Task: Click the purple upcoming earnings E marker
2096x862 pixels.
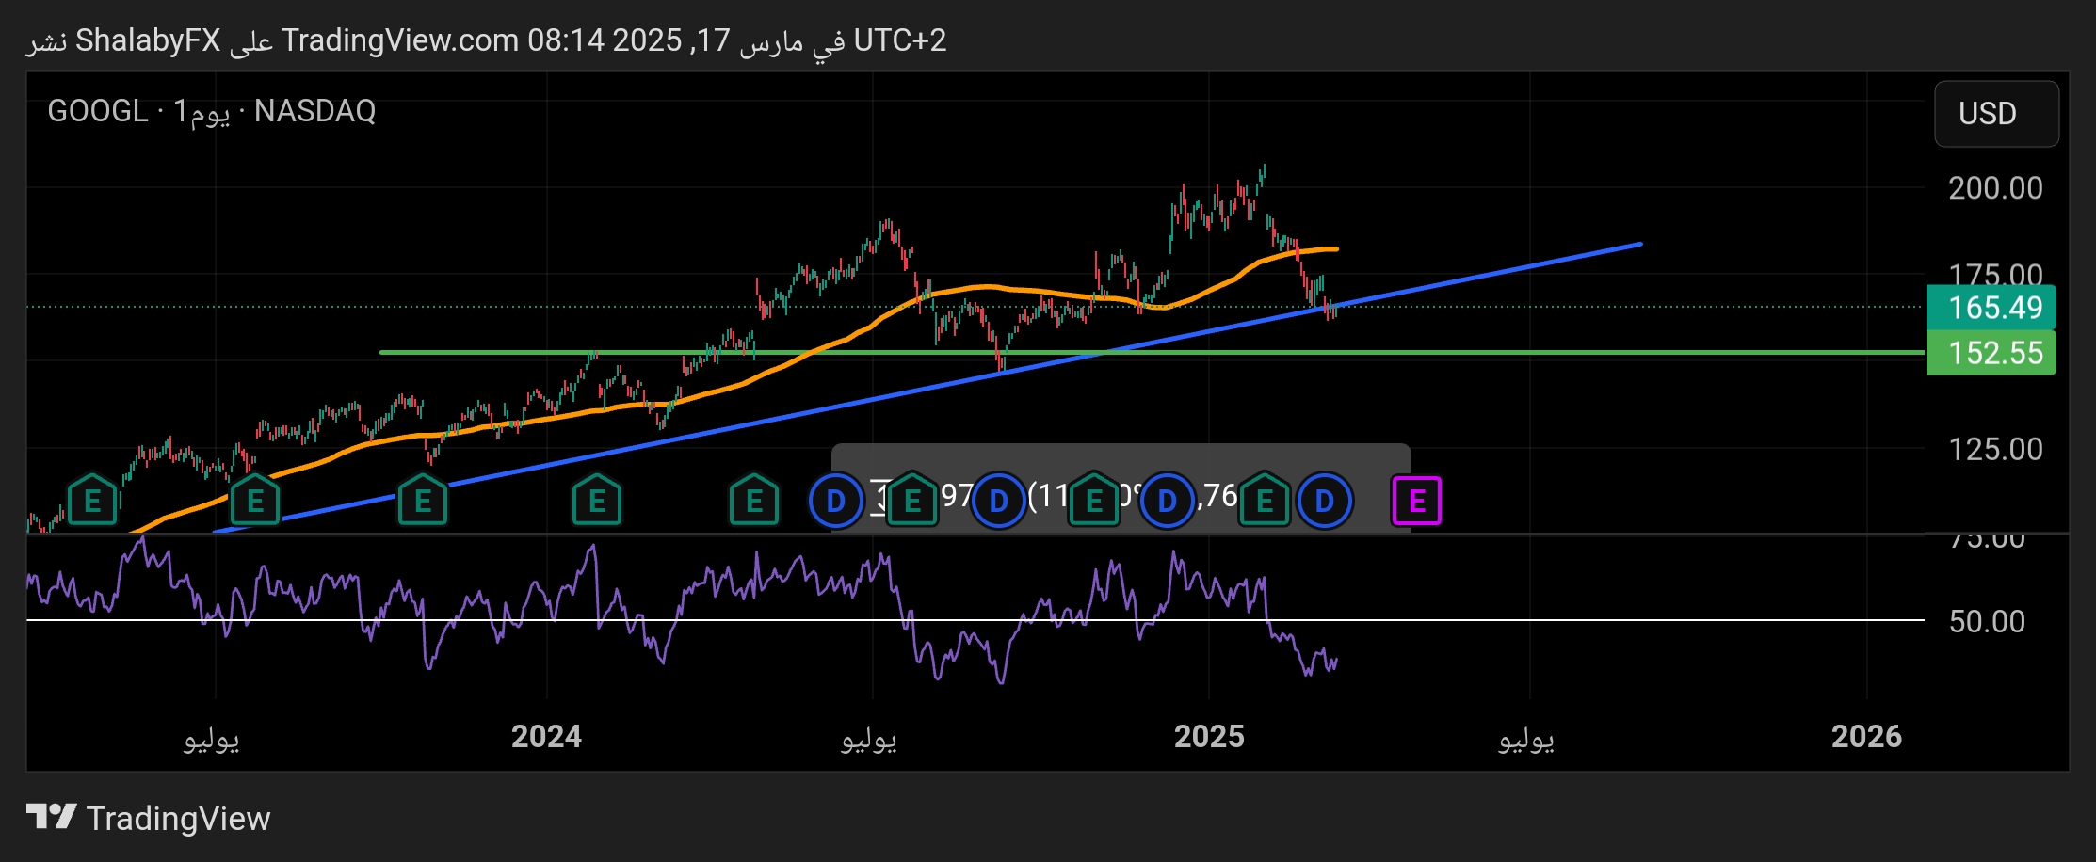Action: (1416, 502)
